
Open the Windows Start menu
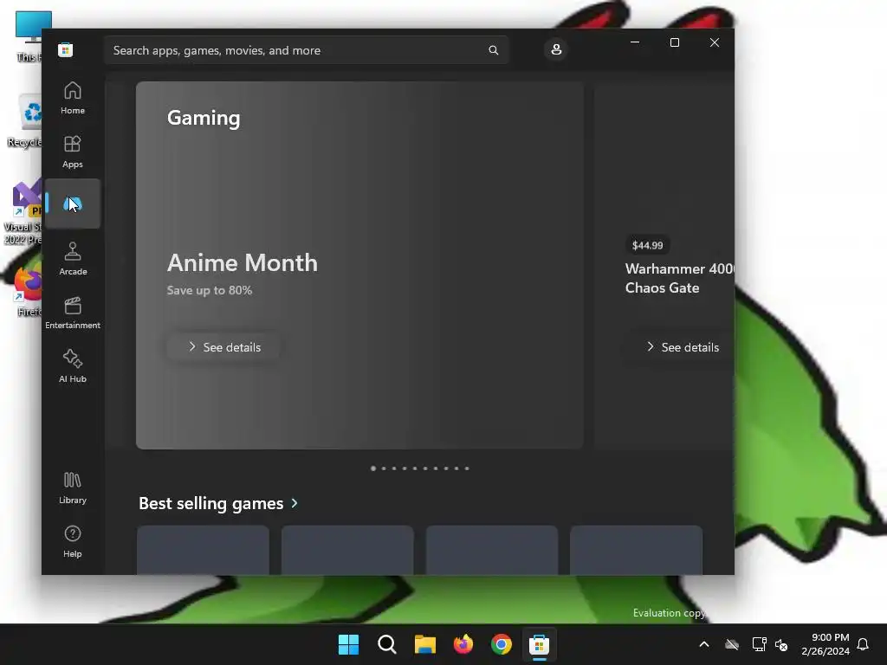pyautogui.click(x=348, y=644)
